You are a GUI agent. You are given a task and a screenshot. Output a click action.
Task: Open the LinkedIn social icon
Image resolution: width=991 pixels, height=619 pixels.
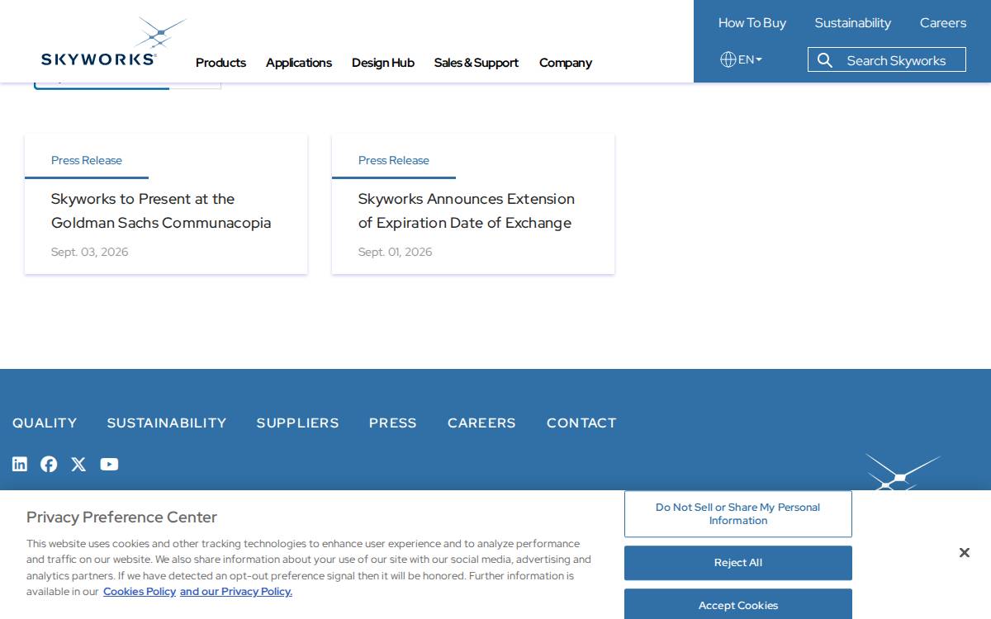(20, 464)
